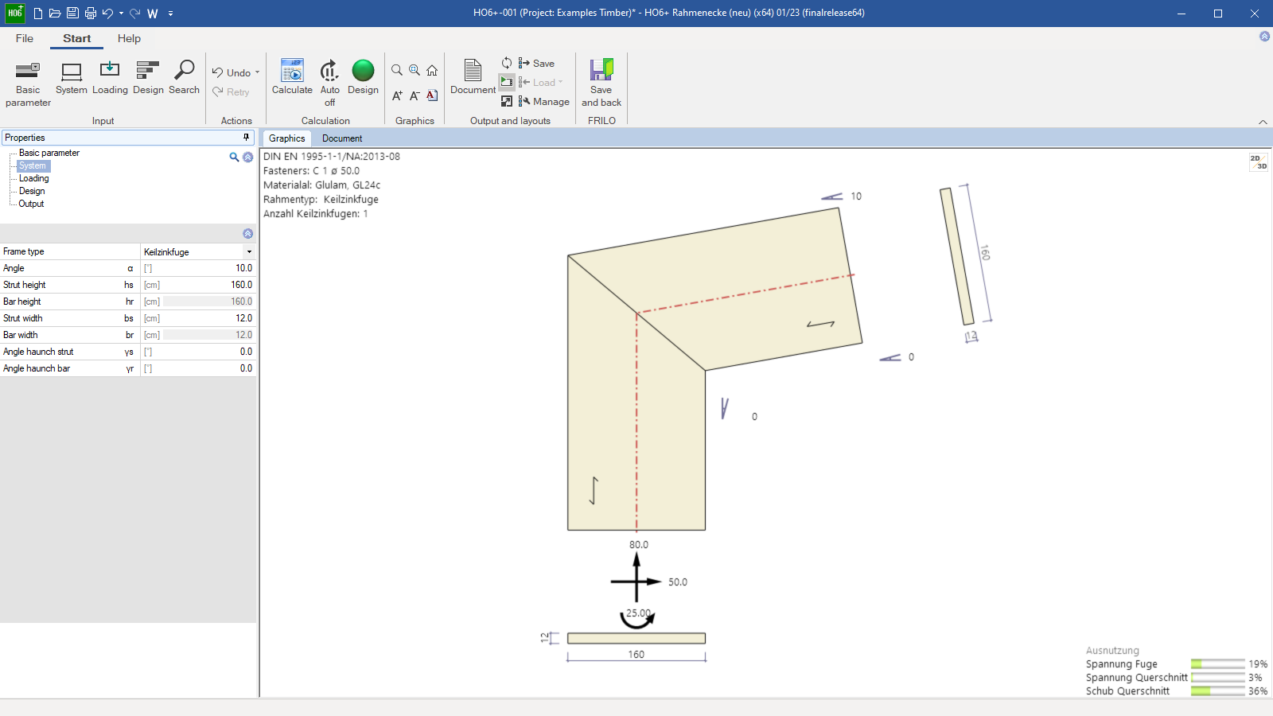Open the System input icon
1273x716 pixels.
coord(72,78)
